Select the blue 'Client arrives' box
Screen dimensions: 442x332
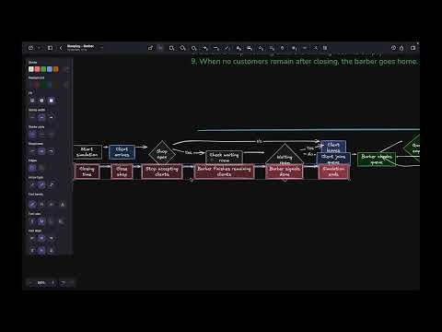pyautogui.click(x=122, y=152)
